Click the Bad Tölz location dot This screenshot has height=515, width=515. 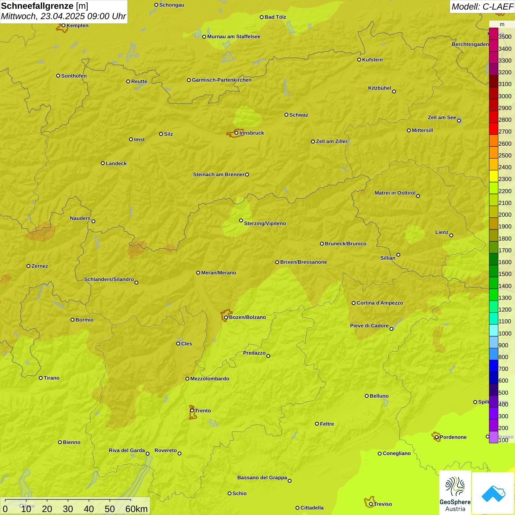pos(262,17)
